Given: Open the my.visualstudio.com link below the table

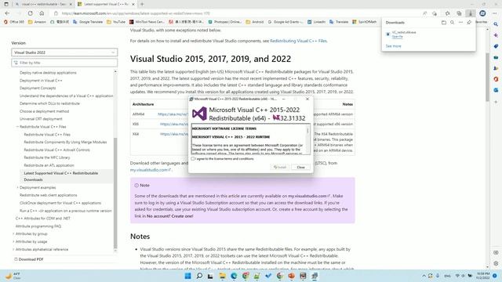Looking at the screenshot, I should [150, 170].
